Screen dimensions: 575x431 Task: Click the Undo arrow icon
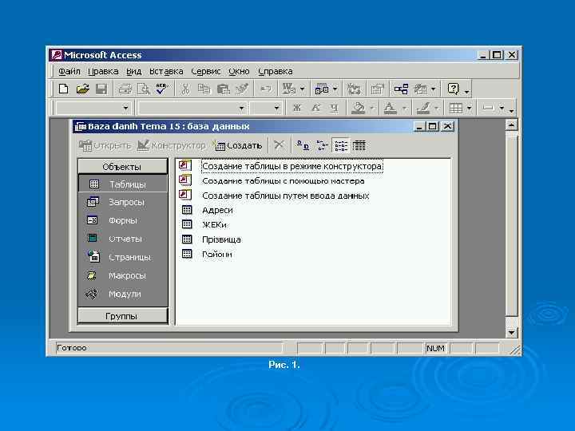pyautogui.click(x=265, y=89)
